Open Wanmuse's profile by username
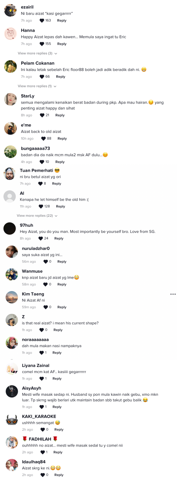Image resolution: width=177 pixels, height=482 pixels. click(x=32, y=271)
